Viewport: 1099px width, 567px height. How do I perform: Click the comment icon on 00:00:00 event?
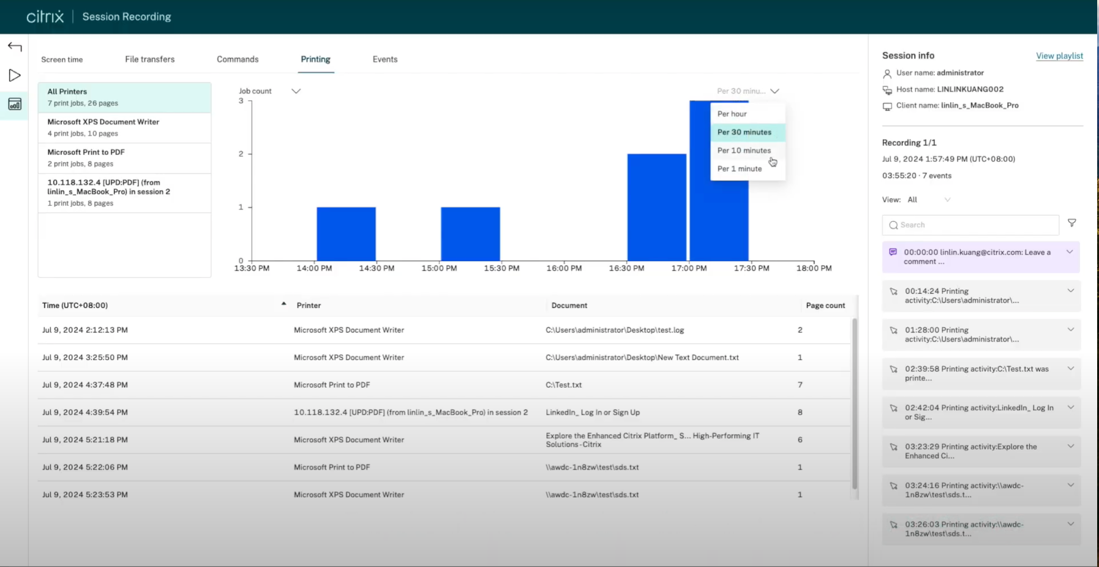893,252
